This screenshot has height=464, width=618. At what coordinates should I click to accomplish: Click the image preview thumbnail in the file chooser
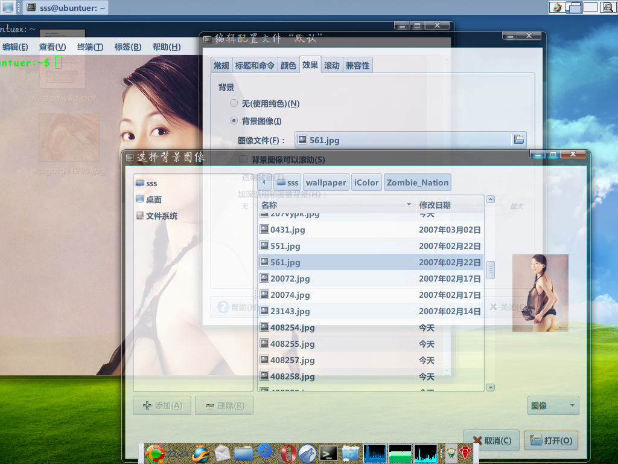click(x=540, y=293)
